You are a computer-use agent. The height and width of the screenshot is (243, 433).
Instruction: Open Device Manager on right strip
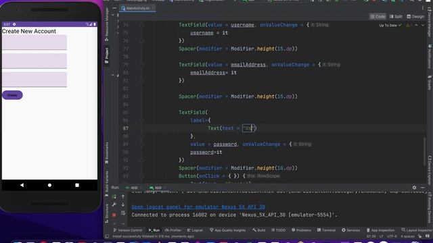pos(430,22)
